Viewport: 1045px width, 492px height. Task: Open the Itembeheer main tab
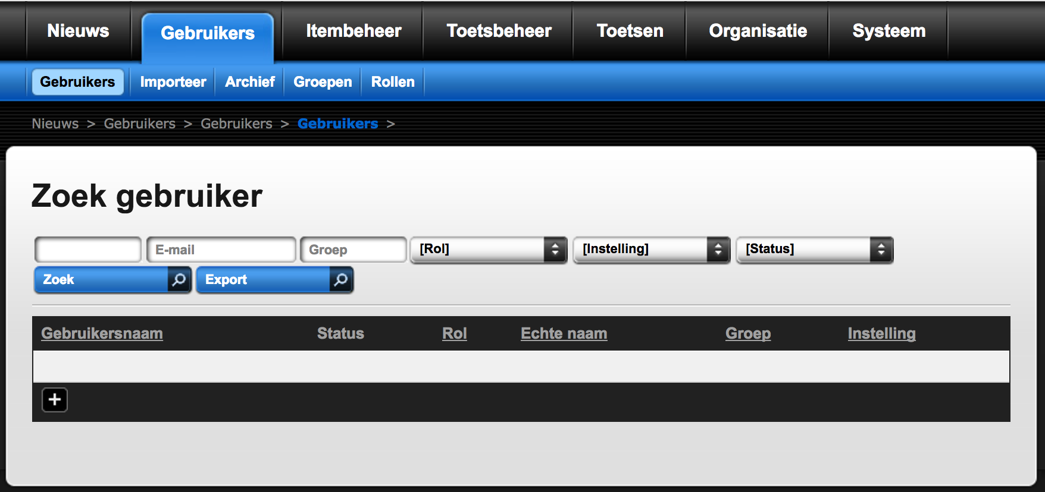(x=353, y=31)
